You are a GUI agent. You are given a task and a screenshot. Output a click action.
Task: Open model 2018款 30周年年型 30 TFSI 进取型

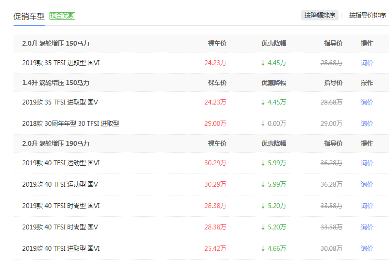pos(71,123)
